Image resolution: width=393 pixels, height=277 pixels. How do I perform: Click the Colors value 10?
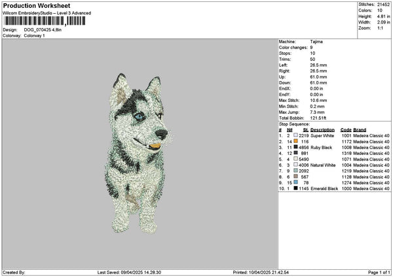(x=380, y=10)
